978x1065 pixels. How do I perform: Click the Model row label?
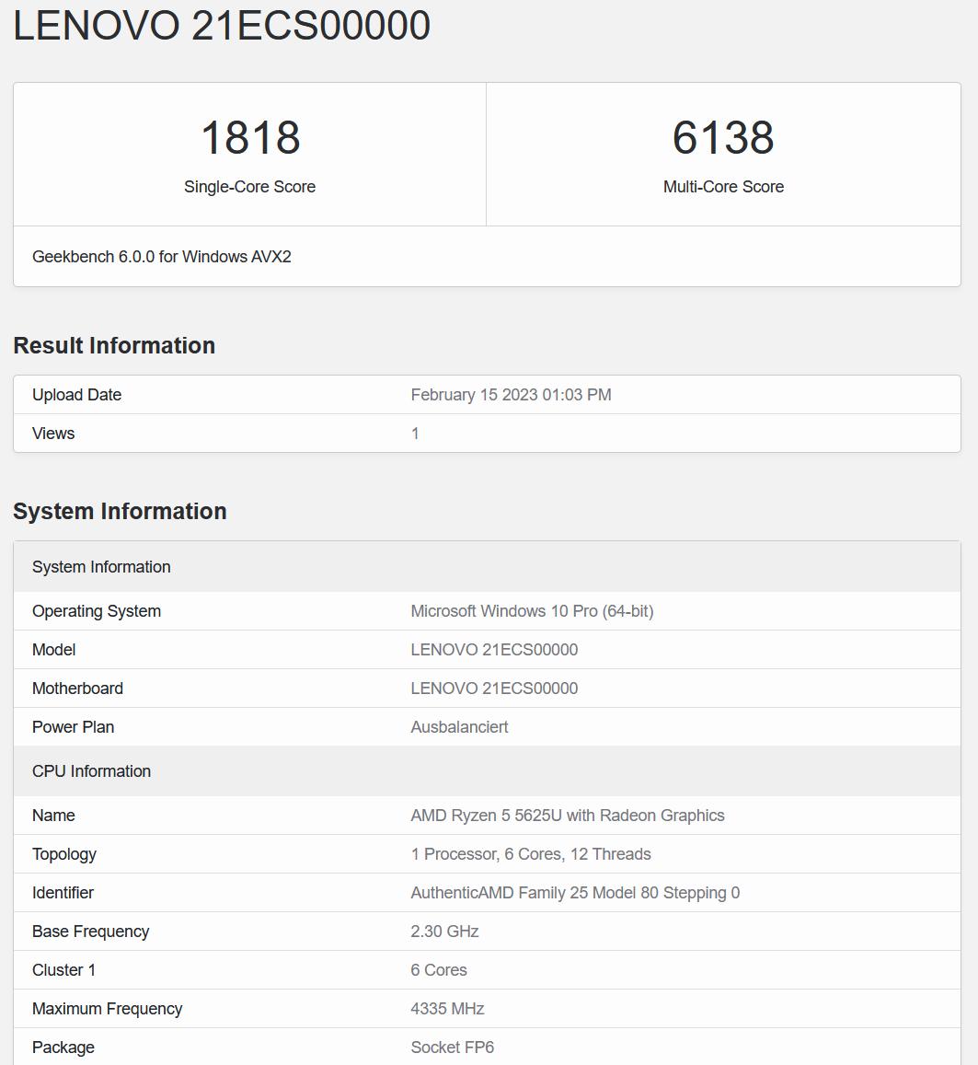[53, 650]
